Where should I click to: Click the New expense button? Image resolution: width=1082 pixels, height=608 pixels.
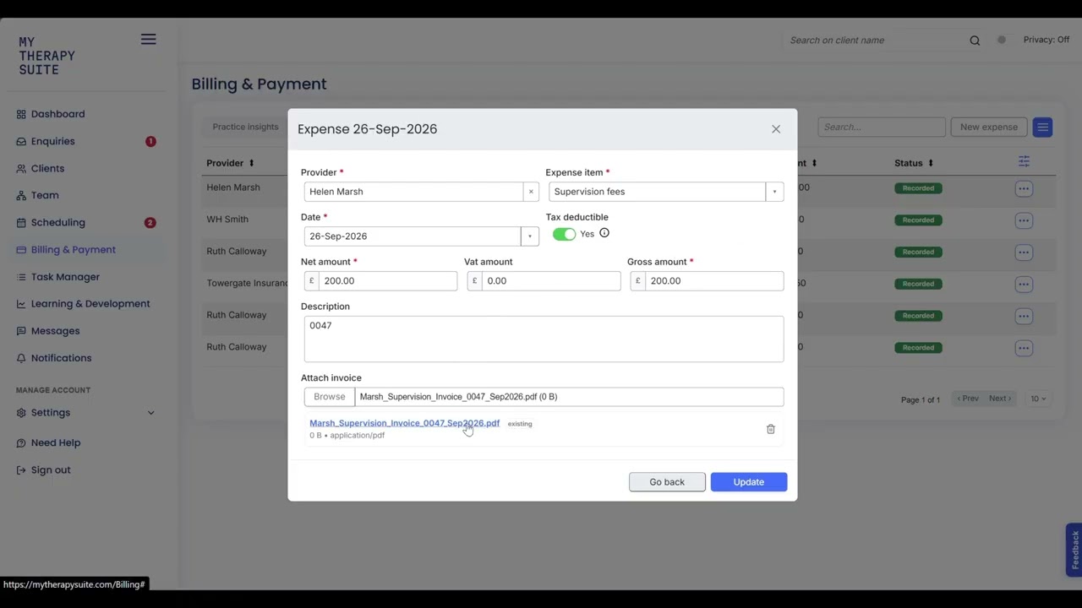coord(989,128)
